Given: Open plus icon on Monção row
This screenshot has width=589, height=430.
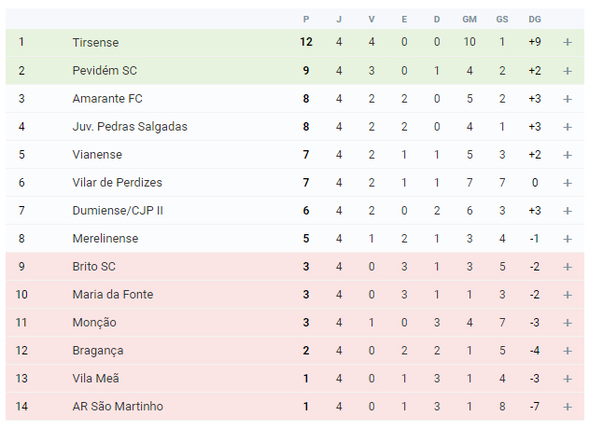Looking at the screenshot, I should click(568, 323).
